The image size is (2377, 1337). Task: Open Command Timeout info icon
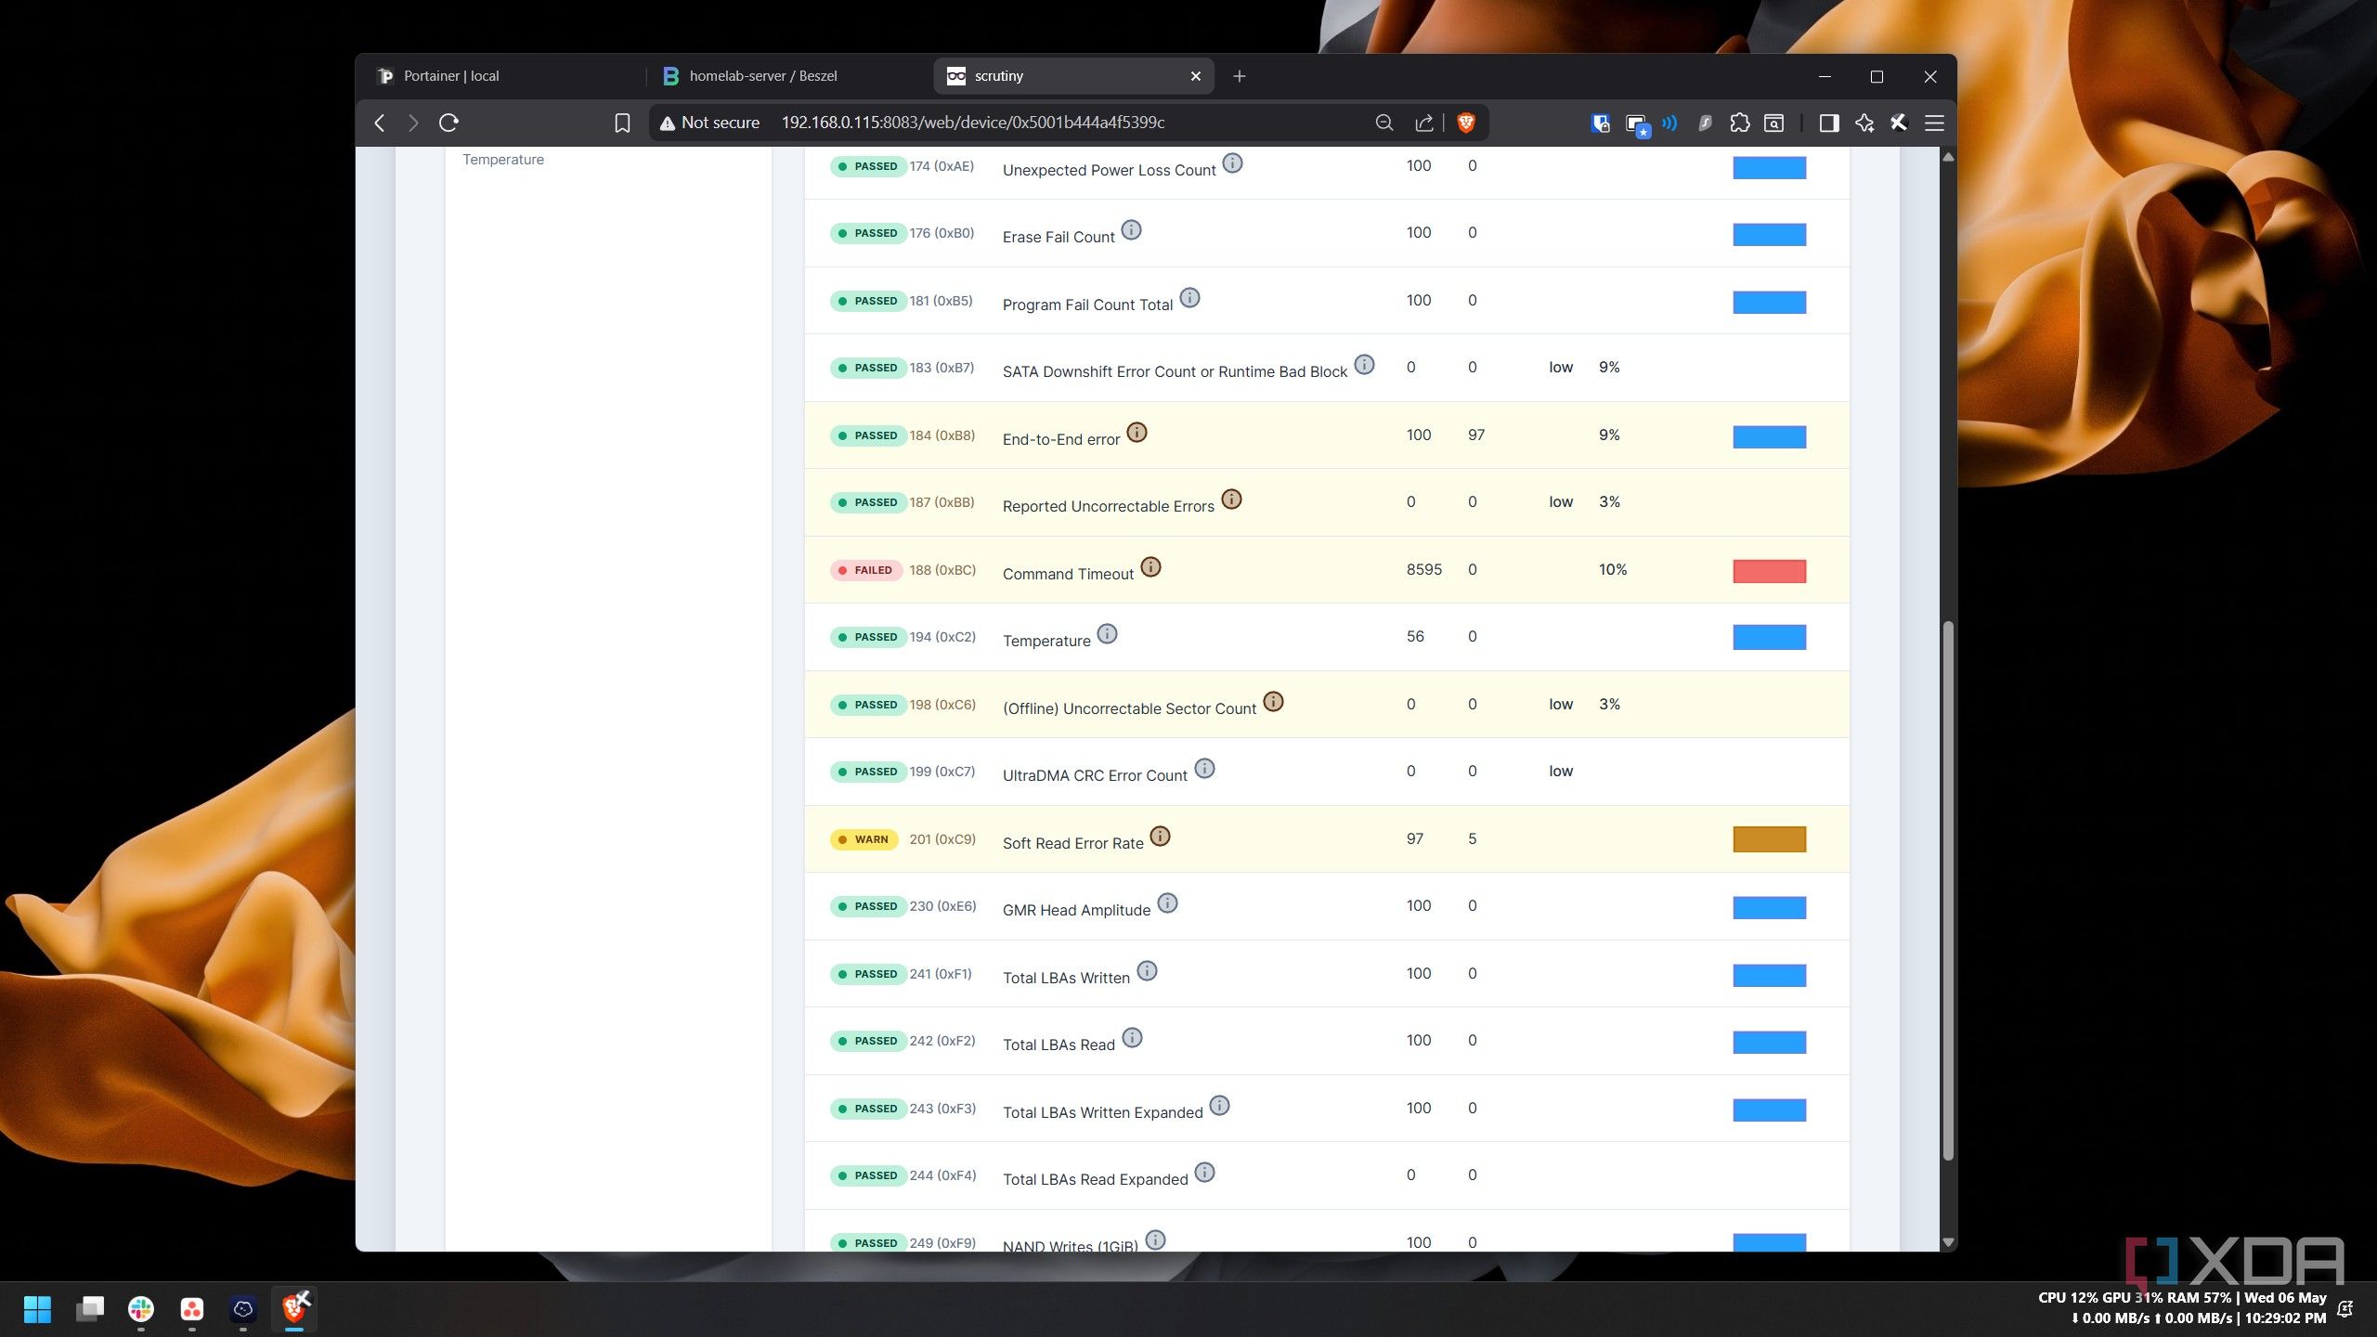[x=1150, y=567]
